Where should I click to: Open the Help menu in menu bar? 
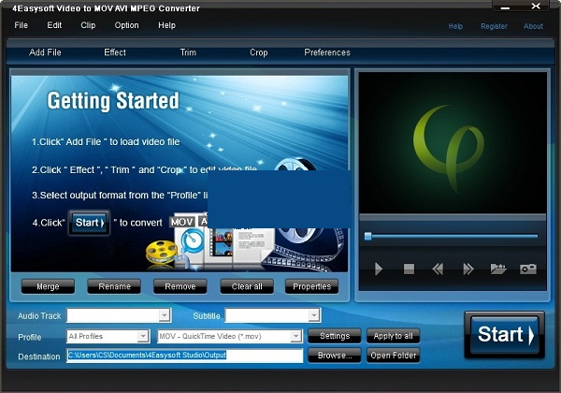point(166,25)
